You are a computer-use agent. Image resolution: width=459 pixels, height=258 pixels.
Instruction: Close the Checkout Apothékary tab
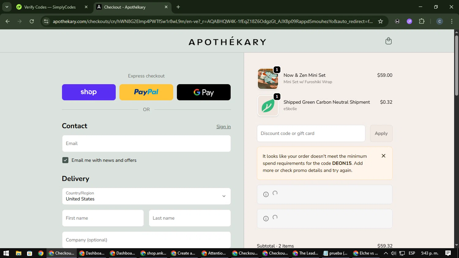pyautogui.click(x=166, y=7)
